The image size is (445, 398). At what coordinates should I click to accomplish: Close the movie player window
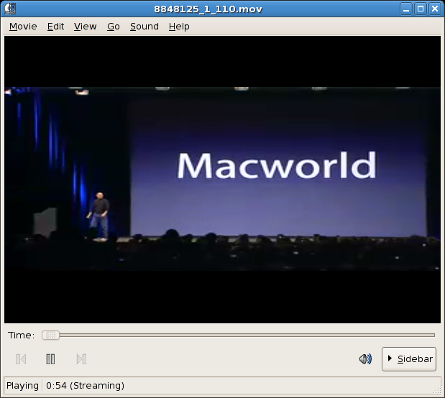pyautogui.click(x=435, y=9)
